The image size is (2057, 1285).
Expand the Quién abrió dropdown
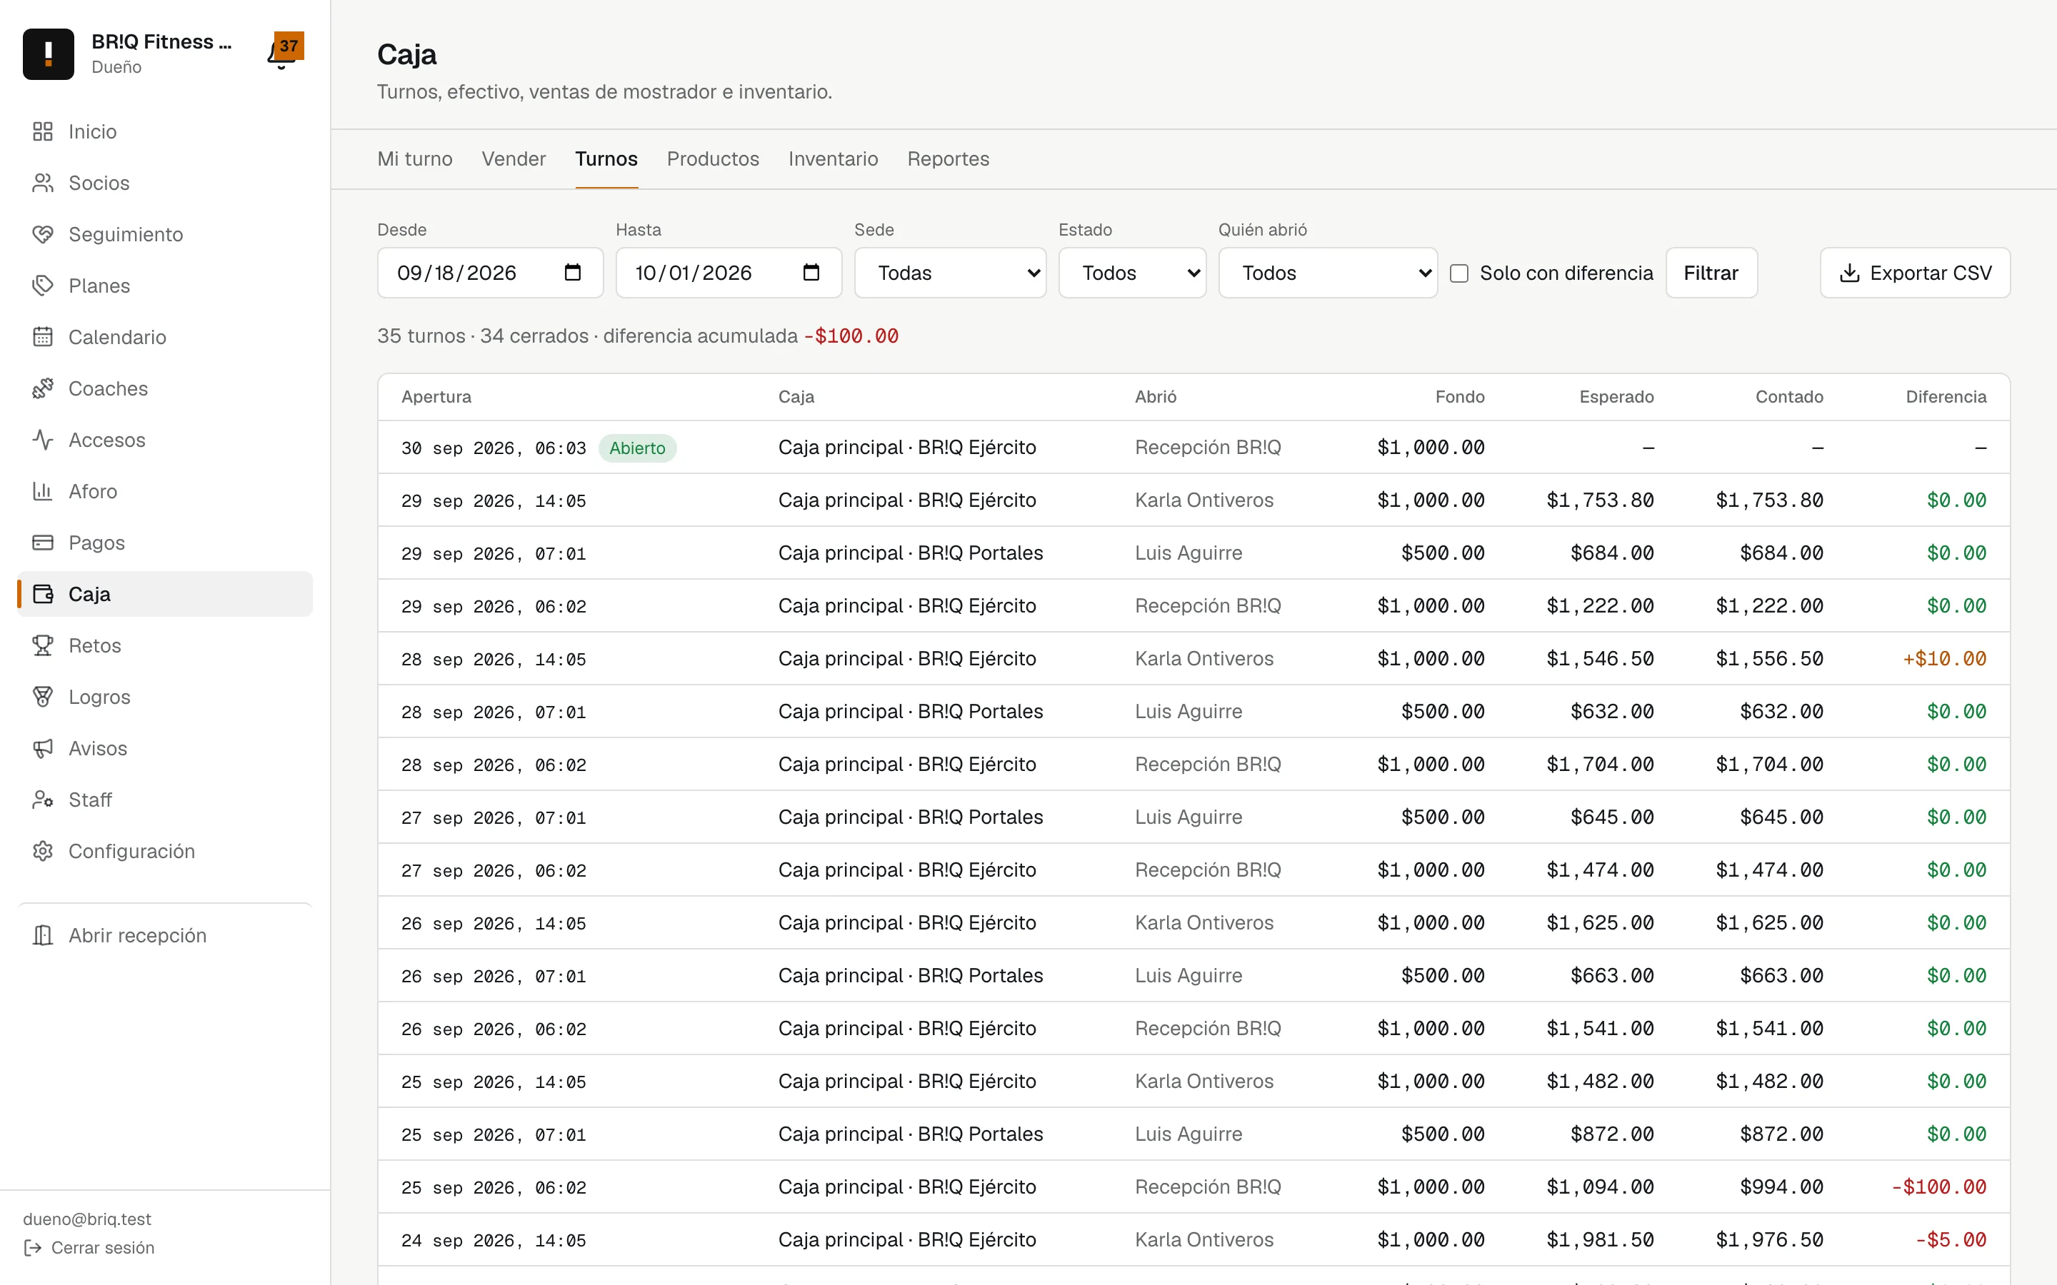coord(1328,273)
